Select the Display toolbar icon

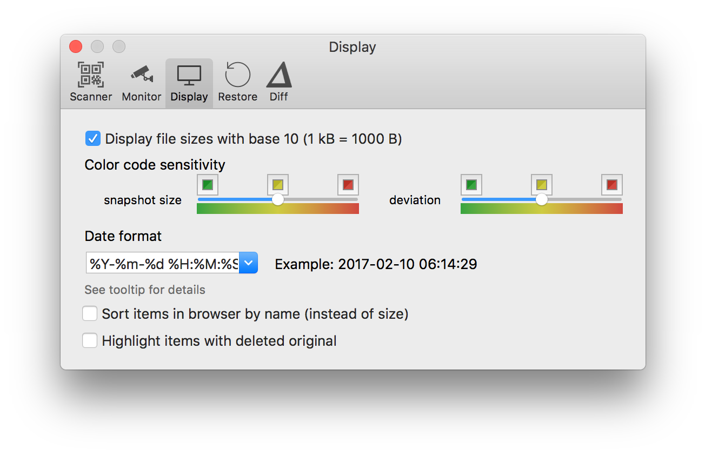tap(189, 83)
